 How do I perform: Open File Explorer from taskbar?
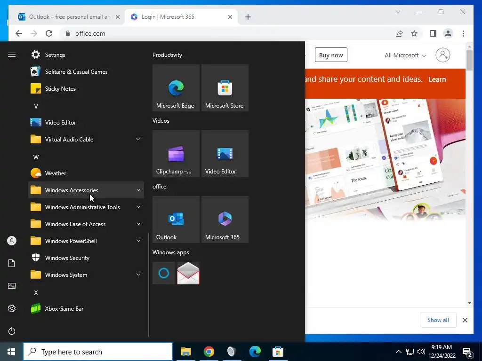click(x=185, y=352)
